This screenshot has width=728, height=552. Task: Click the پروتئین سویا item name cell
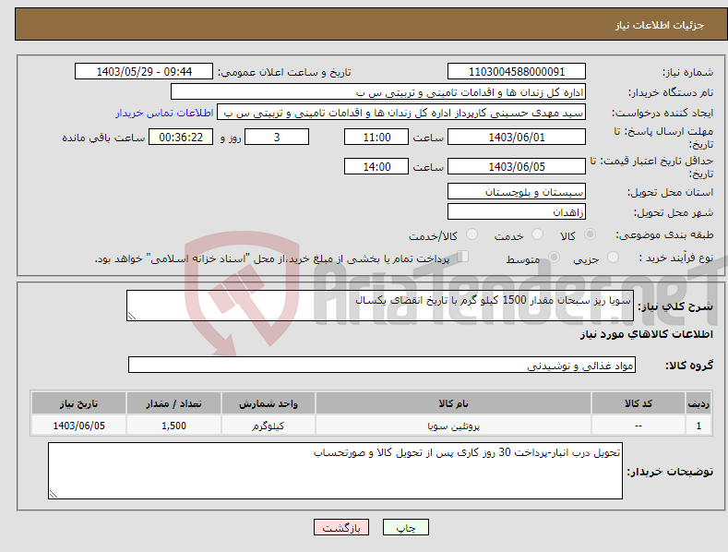(453, 426)
